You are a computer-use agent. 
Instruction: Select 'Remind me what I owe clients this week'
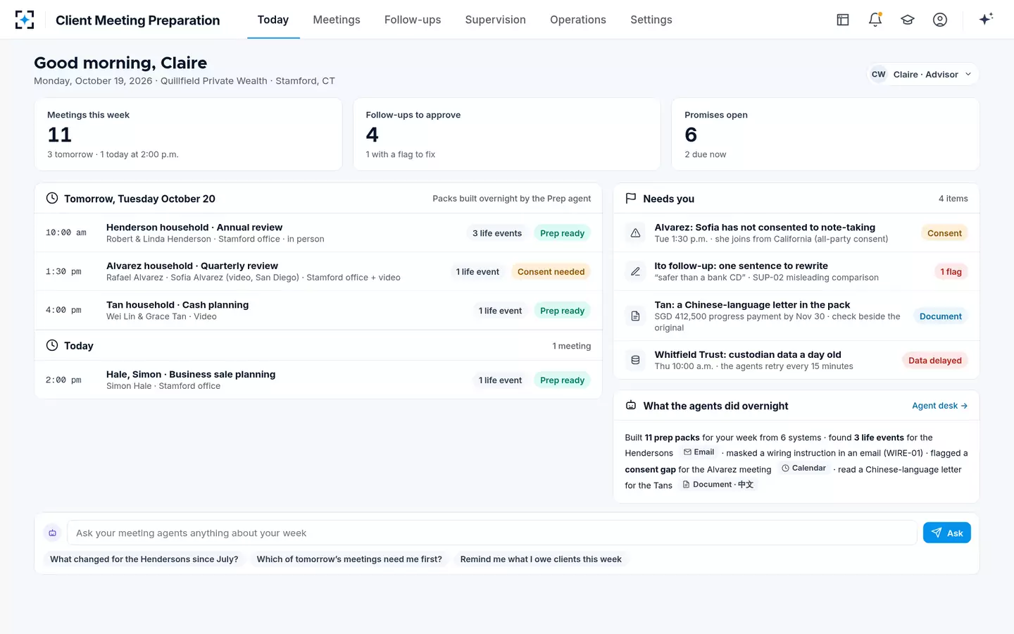point(541,559)
